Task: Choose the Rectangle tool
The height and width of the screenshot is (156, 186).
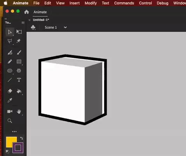Action: click(x=19, y=61)
